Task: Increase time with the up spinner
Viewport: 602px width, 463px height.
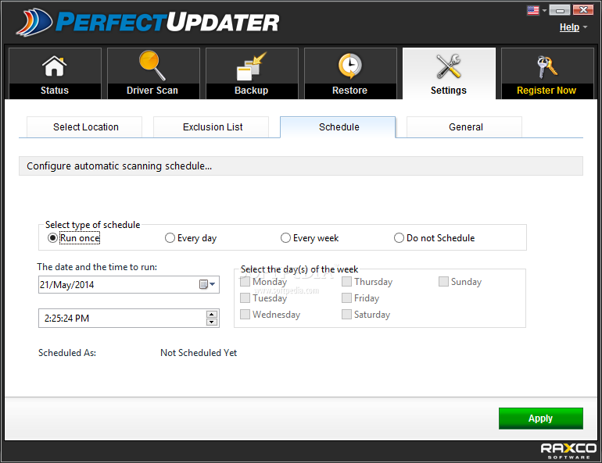Action: [x=212, y=315]
